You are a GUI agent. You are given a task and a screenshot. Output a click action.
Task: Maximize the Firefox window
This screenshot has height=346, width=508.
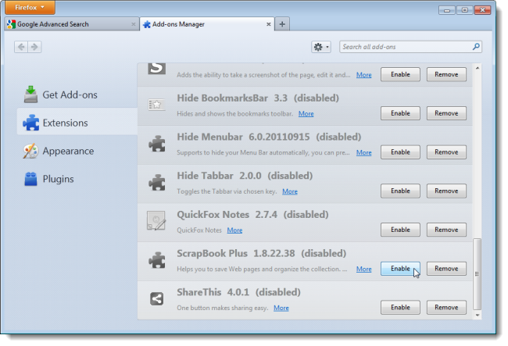(464, 10)
